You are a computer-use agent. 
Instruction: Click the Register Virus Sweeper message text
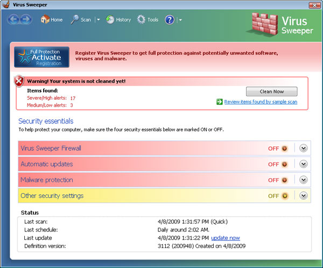coord(177,56)
